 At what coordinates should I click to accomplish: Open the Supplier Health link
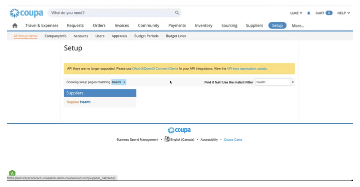pyautogui.click(x=78, y=102)
